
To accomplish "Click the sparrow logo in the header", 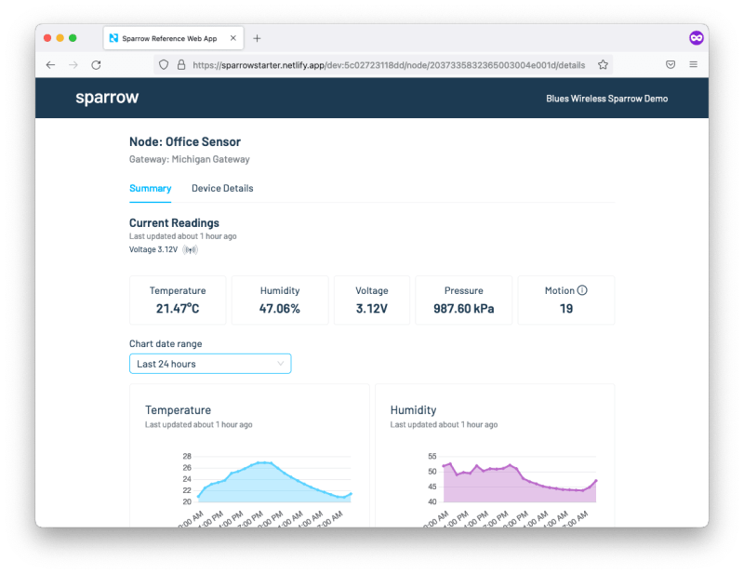I will tap(107, 98).
